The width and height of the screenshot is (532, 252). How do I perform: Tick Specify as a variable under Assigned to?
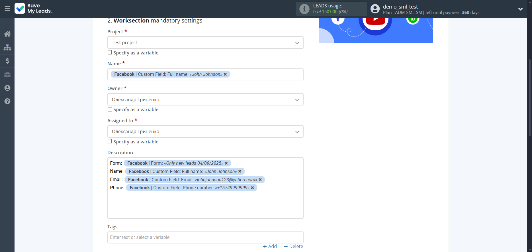click(110, 141)
